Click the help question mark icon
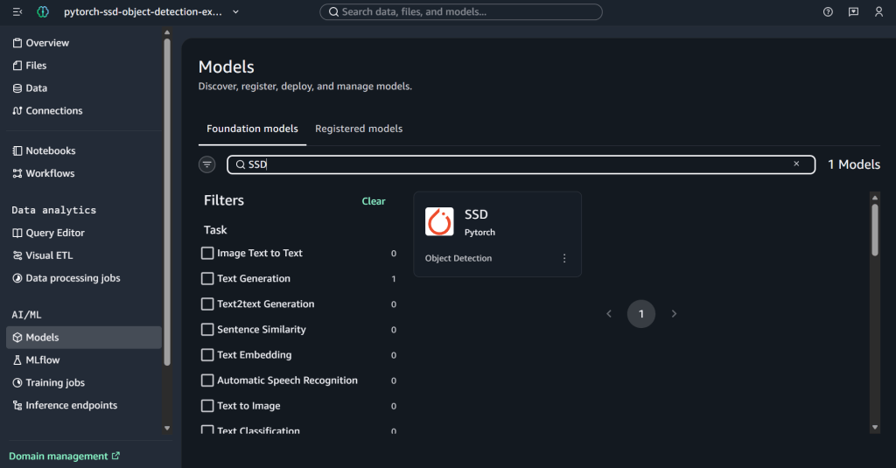The image size is (896, 468). pyautogui.click(x=828, y=12)
